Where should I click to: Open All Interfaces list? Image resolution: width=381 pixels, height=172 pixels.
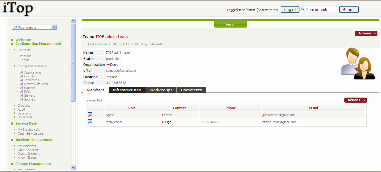click(29, 80)
